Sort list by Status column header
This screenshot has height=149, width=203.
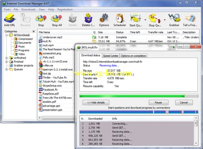[x=121, y=32]
